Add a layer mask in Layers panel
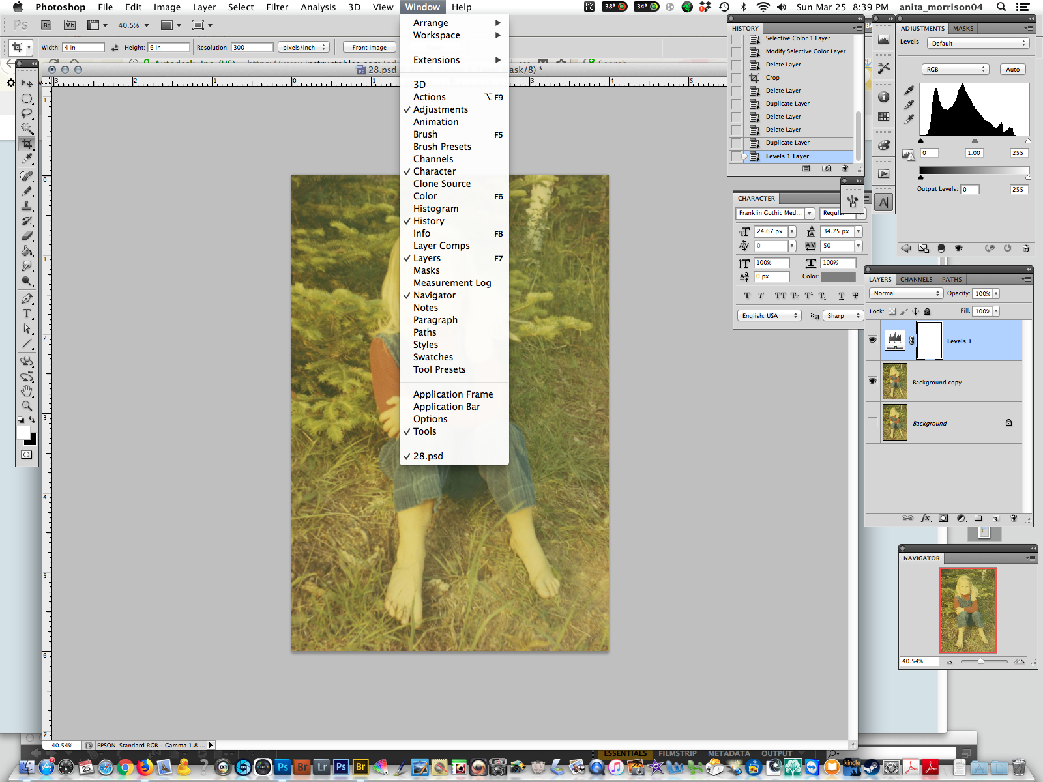Viewport: 1043px width, 782px height. click(943, 518)
